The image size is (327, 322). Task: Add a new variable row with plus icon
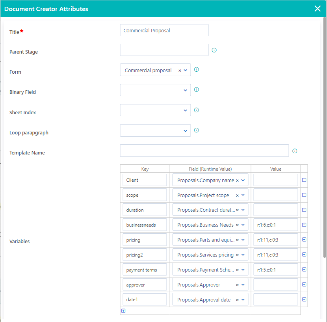pos(123,311)
